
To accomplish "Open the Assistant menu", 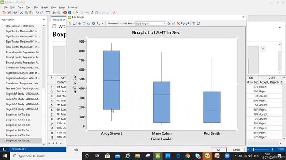I will click(x=72, y=7).
